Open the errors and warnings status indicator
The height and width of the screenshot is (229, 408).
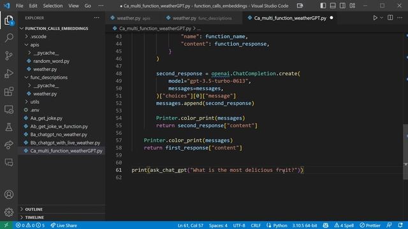tap(30, 225)
